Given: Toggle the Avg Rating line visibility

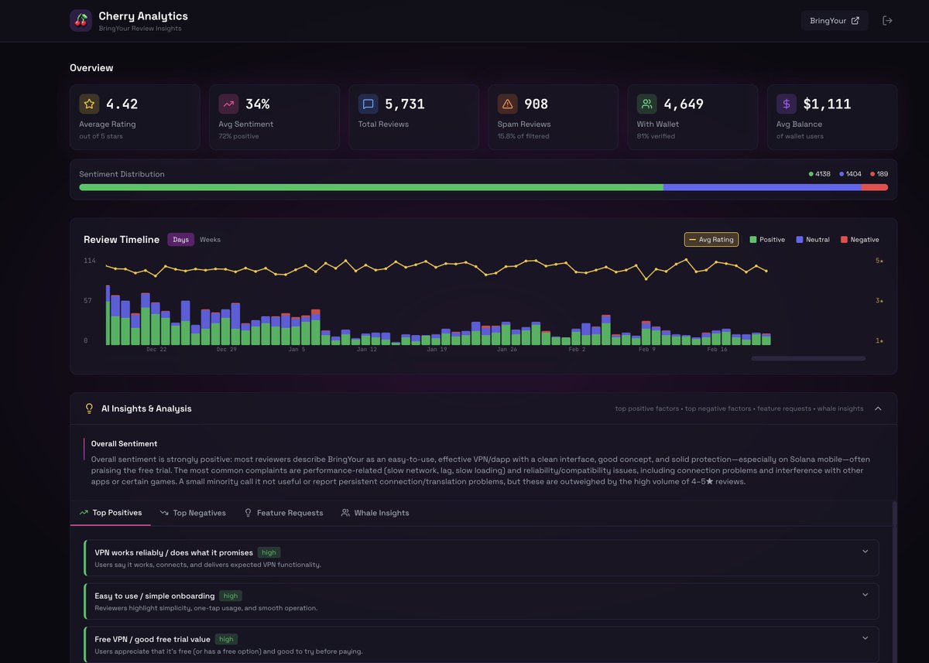Looking at the screenshot, I should pos(711,240).
